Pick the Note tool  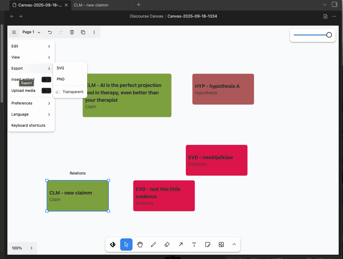[x=208, y=244]
